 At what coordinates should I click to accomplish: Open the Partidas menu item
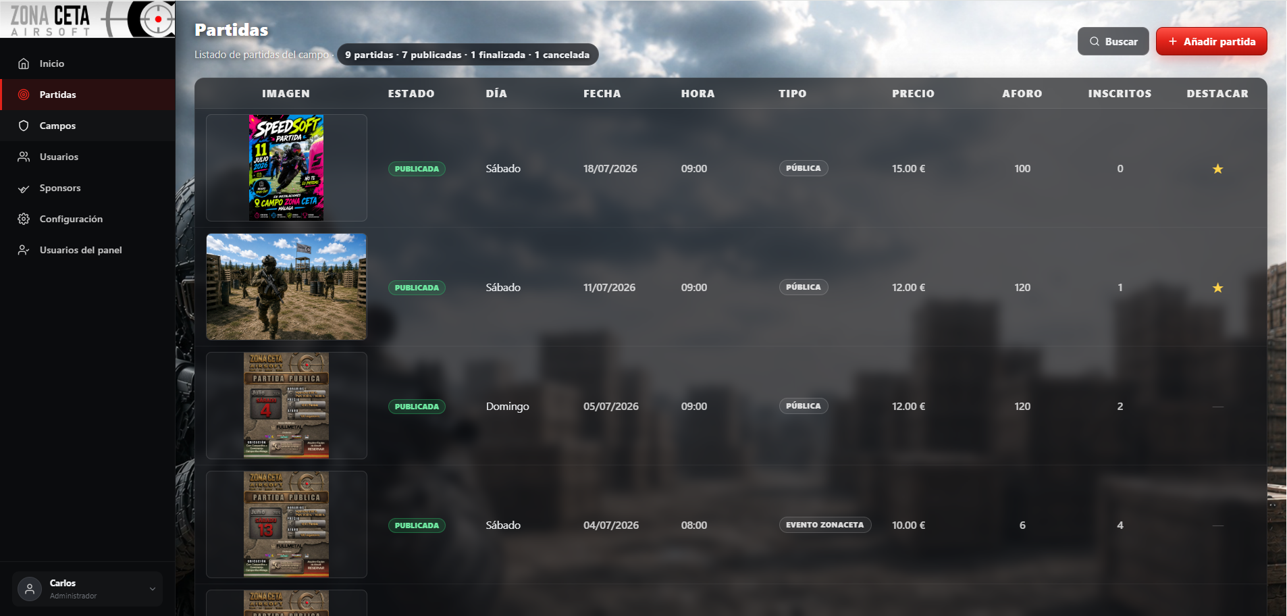(x=88, y=95)
